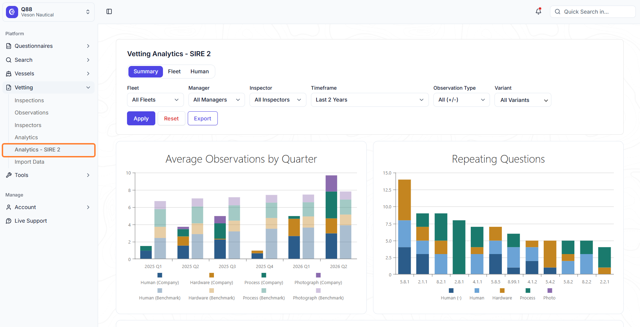Open the Observation Type All (+/-) dropdown

pyautogui.click(x=462, y=100)
